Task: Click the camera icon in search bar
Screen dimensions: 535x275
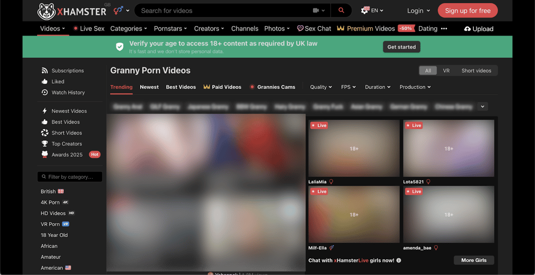Action: coord(316,10)
